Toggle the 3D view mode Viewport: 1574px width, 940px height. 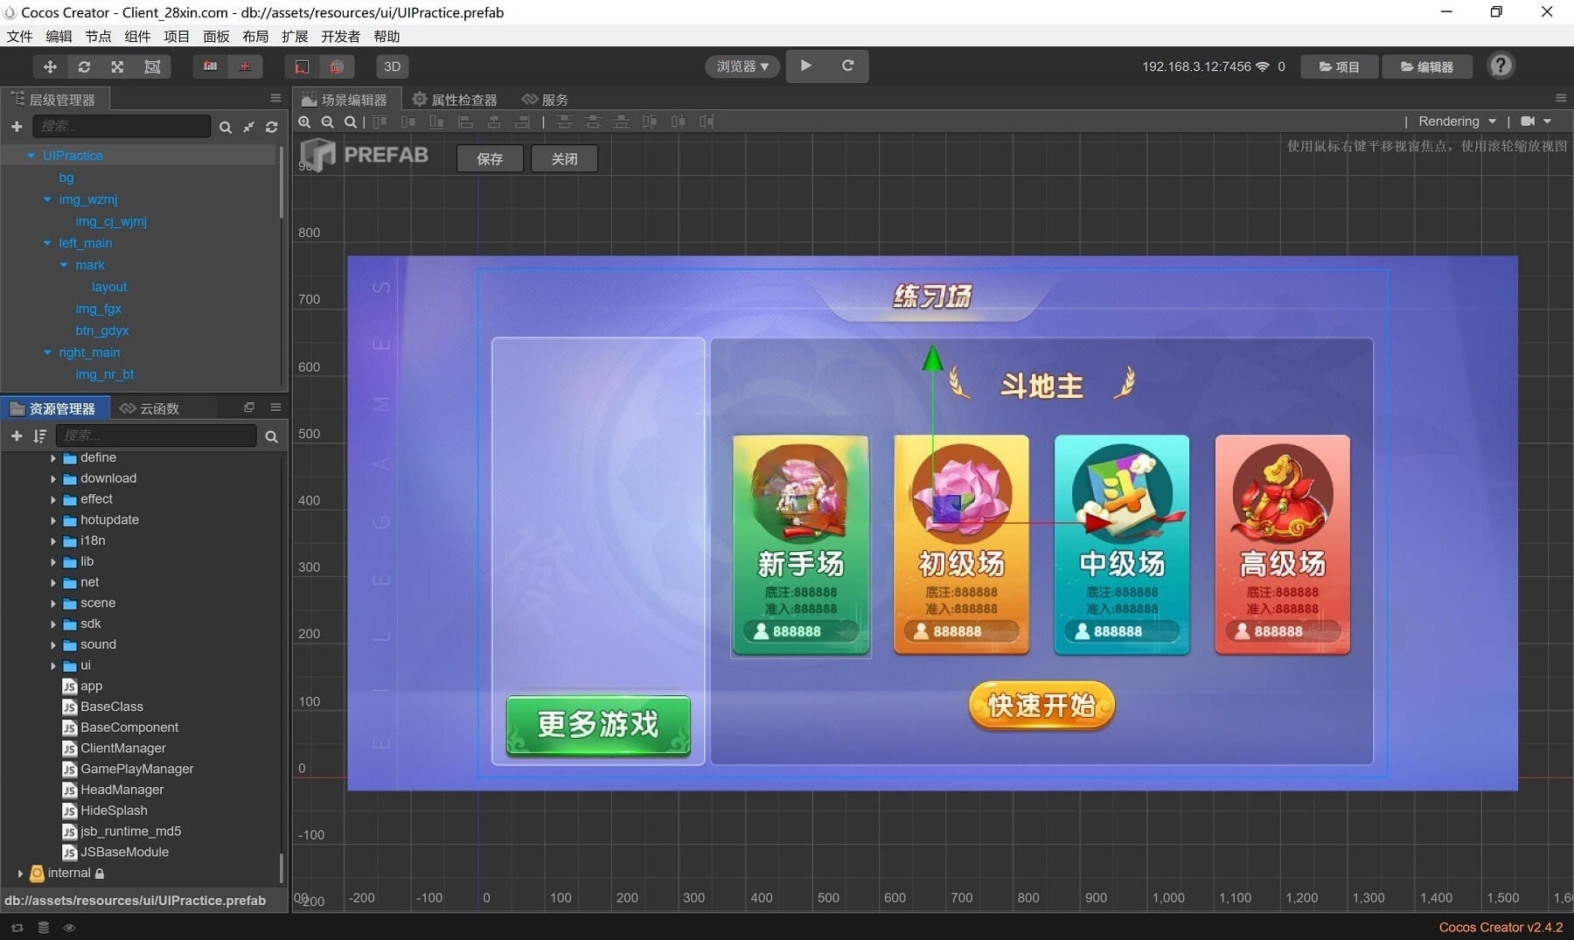pyautogui.click(x=392, y=66)
